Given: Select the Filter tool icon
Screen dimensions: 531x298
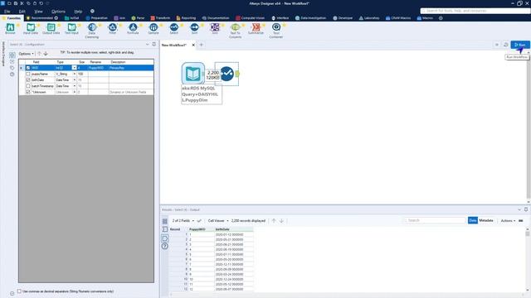Looking at the screenshot, I should pyautogui.click(x=113, y=27).
